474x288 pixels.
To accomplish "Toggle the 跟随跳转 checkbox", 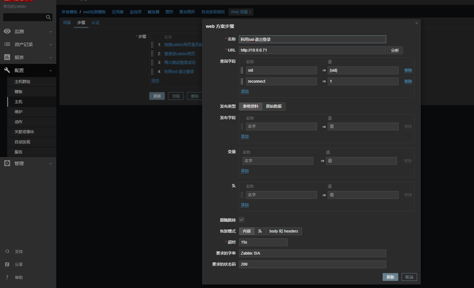I will click(x=242, y=220).
